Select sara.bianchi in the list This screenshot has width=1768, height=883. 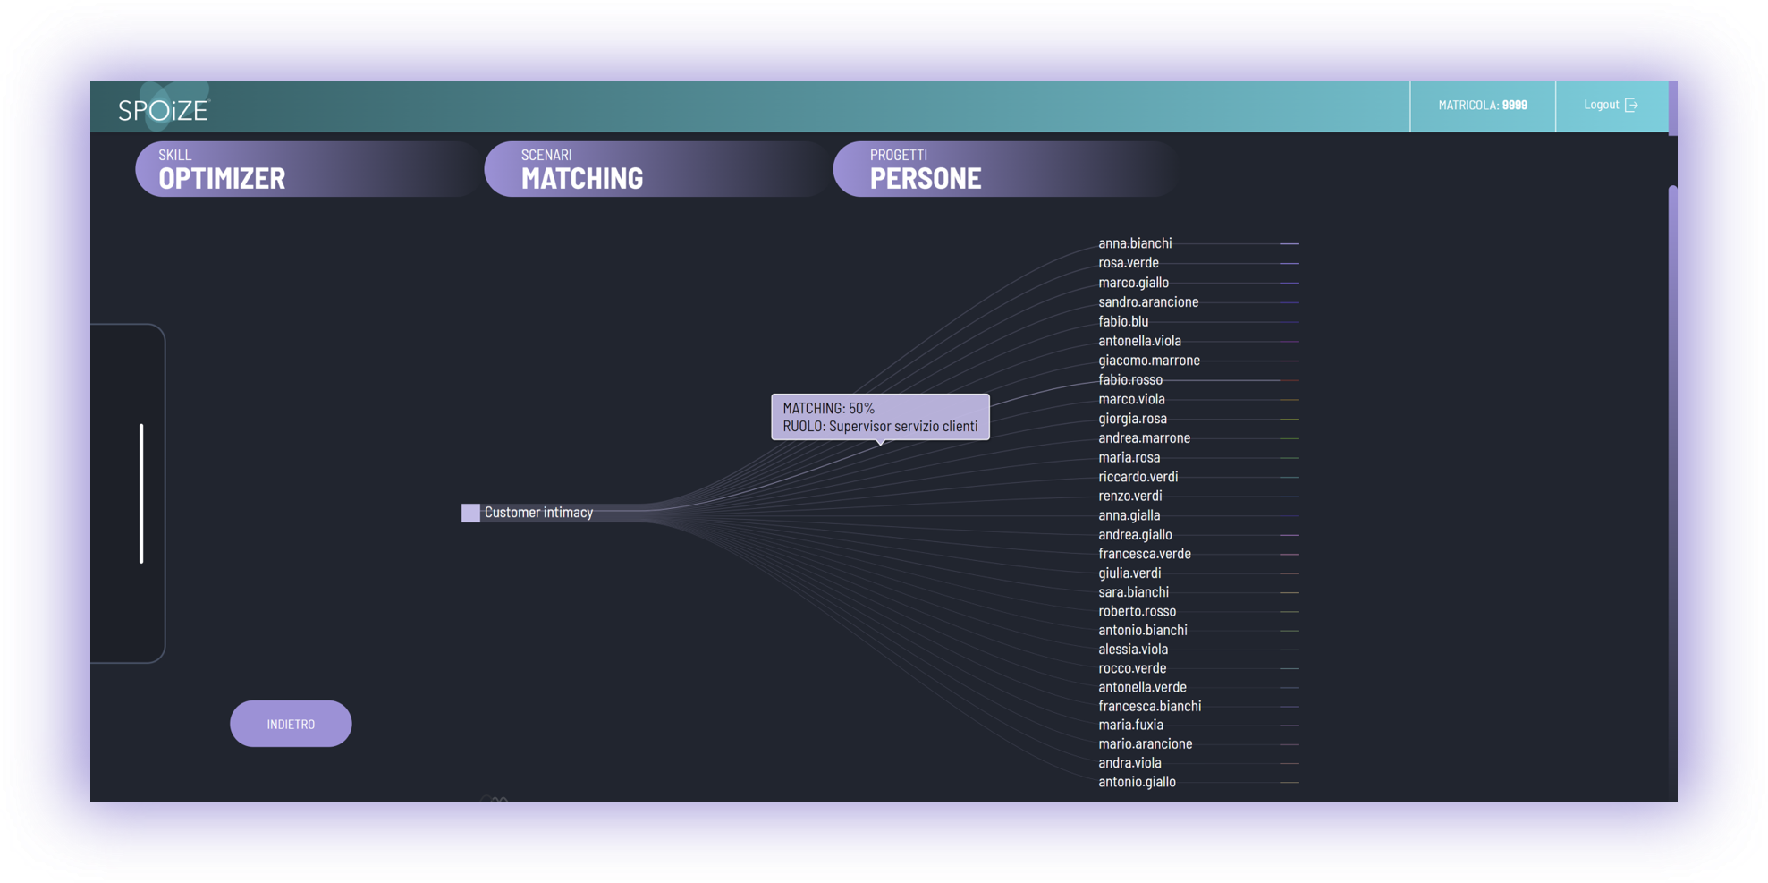pyautogui.click(x=1133, y=592)
